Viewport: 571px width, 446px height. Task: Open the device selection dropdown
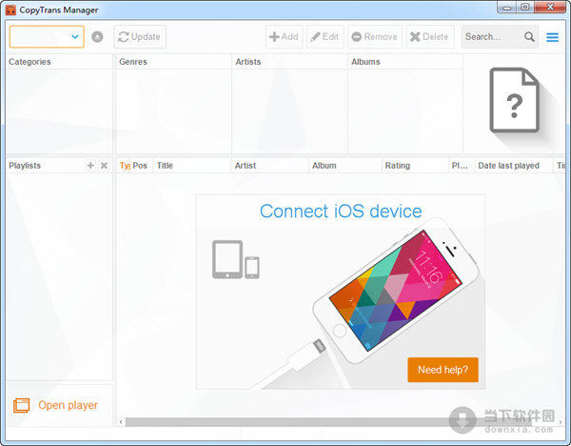47,36
